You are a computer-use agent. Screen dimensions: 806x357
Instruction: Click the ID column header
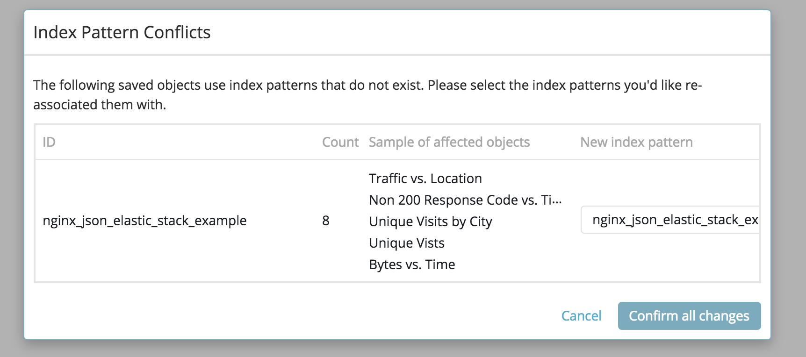(49, 142)
